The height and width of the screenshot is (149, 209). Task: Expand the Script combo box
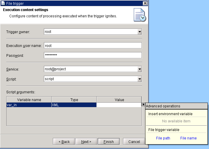pos(139,79)
